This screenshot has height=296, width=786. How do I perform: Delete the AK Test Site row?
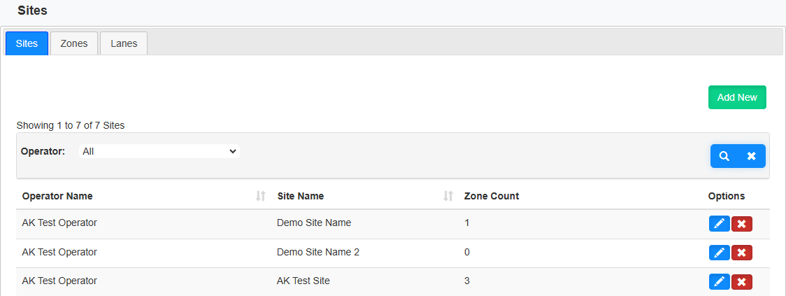click(x=742, y=282)
